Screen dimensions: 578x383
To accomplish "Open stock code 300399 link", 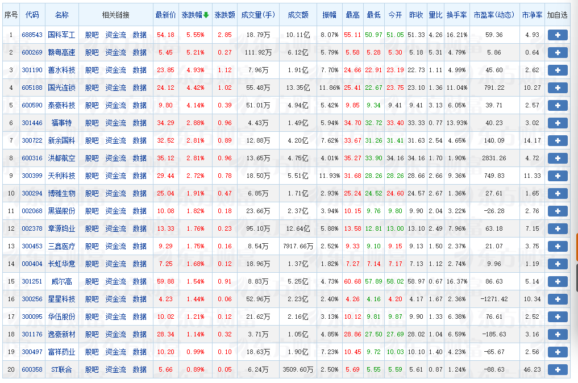I will [x=32, y=176].
